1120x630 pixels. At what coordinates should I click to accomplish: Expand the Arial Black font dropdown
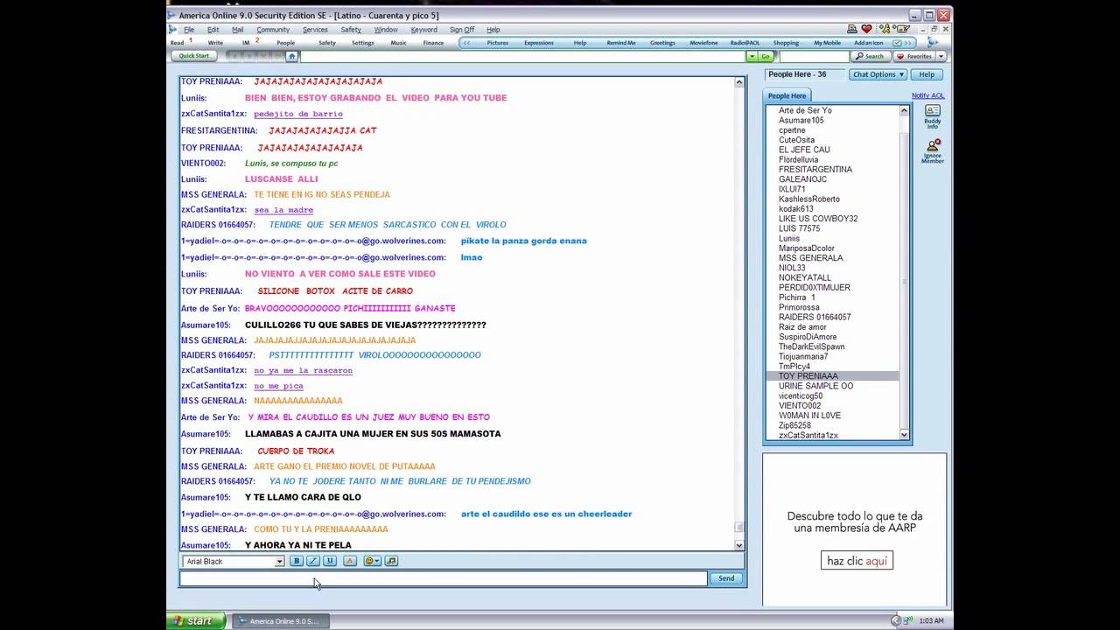279,562
